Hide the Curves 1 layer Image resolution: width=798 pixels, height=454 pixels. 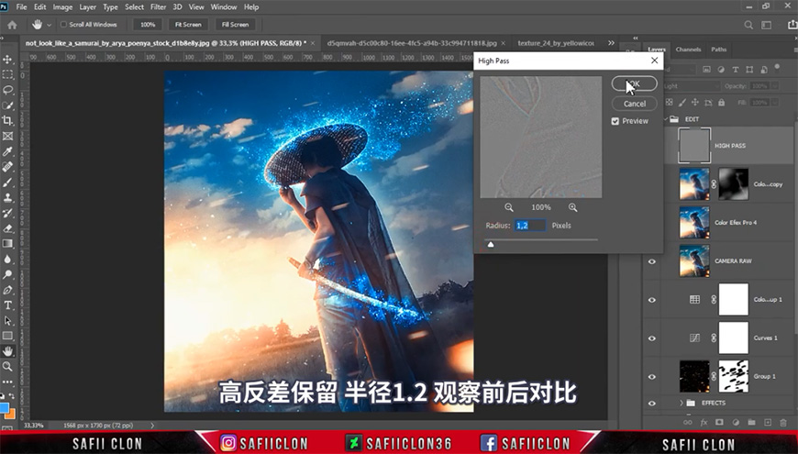[x=652, y=338]
